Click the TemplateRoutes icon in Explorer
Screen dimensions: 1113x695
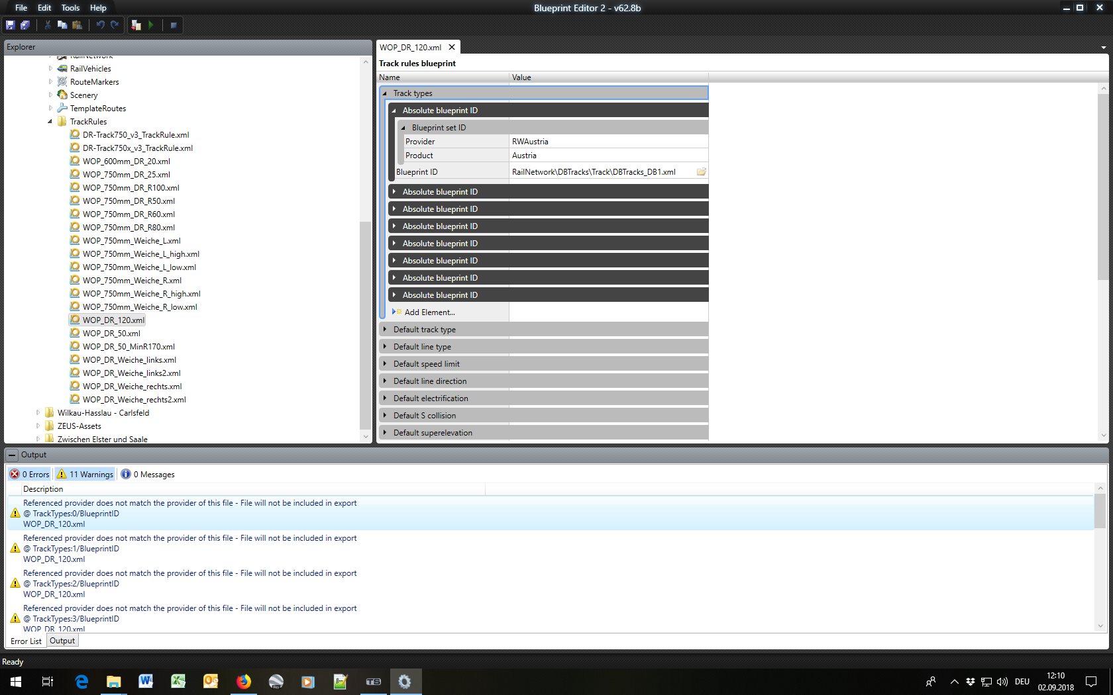point(62,109)
